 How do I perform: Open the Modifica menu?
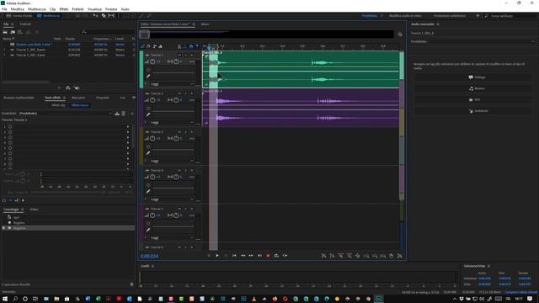[x=18, y=9]
